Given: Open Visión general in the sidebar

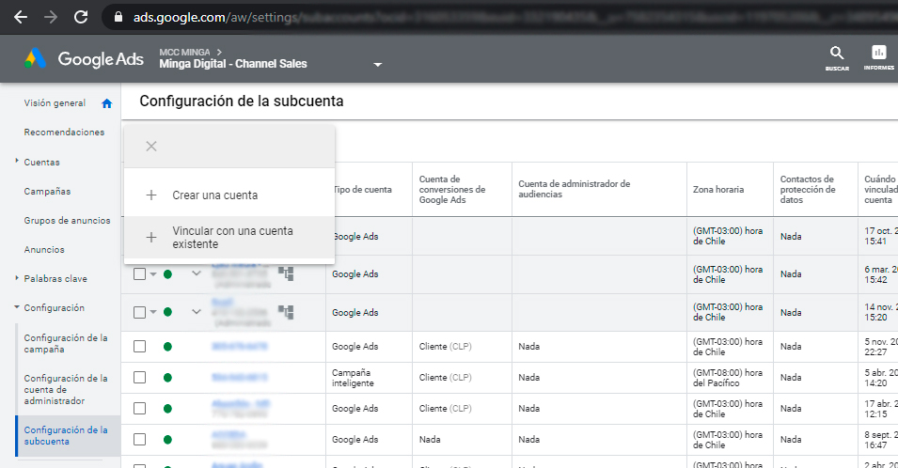Looking at the screenshot, I should (55, 103).
